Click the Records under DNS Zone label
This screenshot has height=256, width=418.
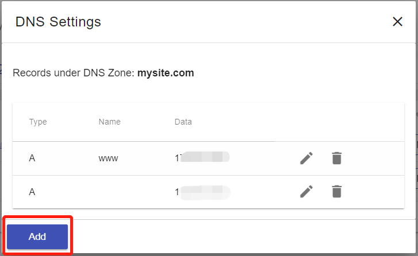tap(74, 73)
